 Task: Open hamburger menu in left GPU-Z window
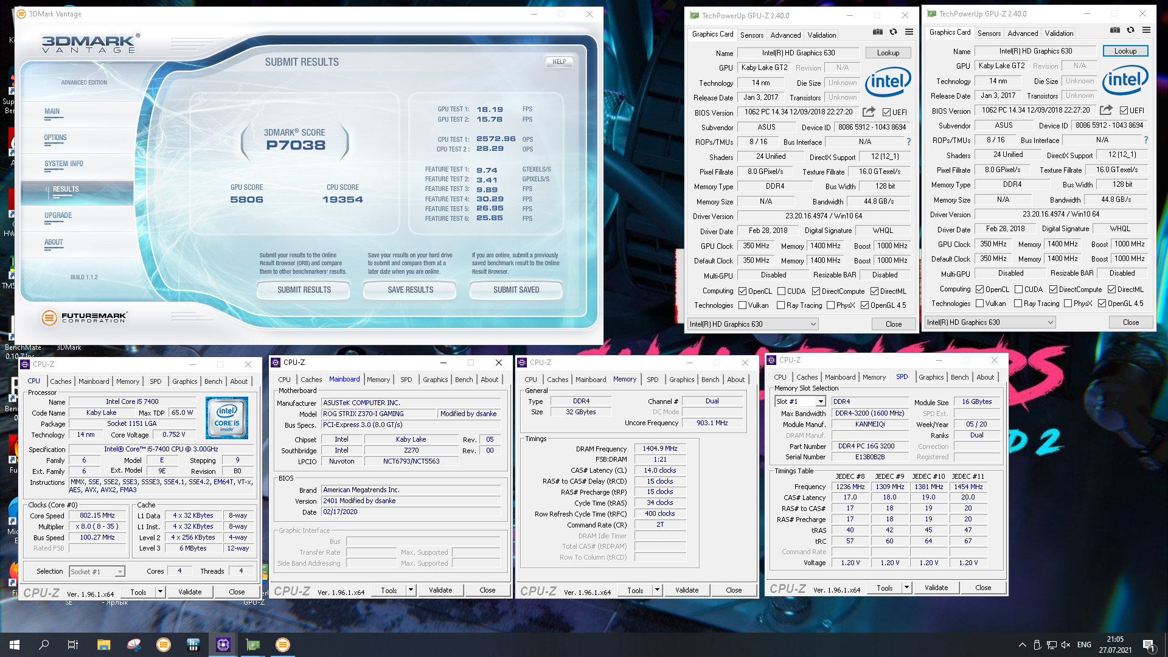tap(909, 32)
